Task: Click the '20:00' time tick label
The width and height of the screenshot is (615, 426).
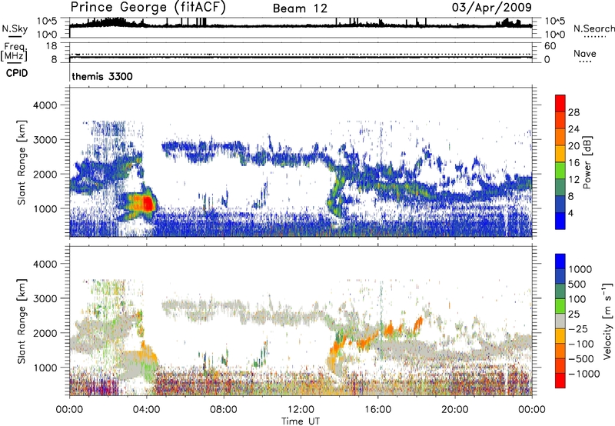Action: tap(454, 410)
